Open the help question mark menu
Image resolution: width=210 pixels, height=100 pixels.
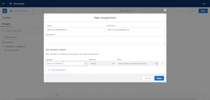pos(204,4)
